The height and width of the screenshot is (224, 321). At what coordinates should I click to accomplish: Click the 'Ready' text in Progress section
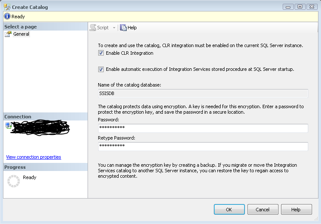pyautogui.click(x=29, y=177)
